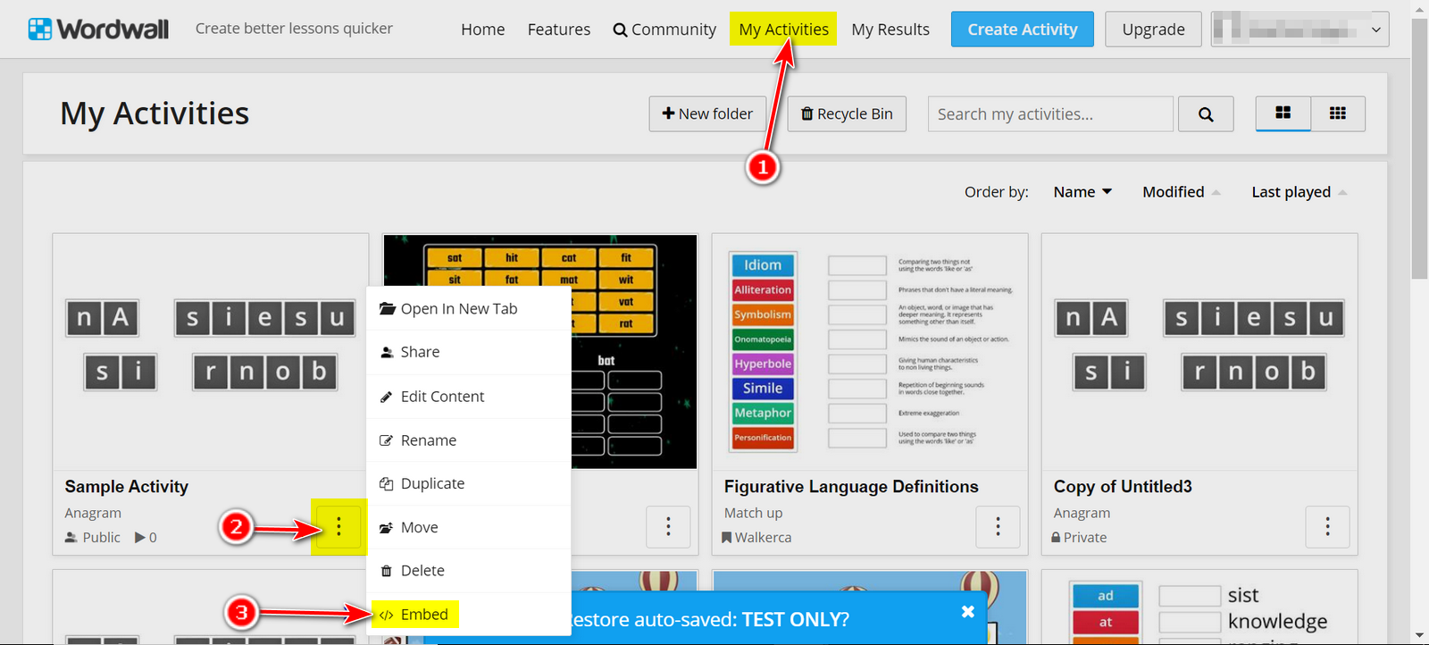Image resolution: width=1429 pixels, height=645 pixels.
Task: Order activities by Last played
Action: pos(1299,192)
